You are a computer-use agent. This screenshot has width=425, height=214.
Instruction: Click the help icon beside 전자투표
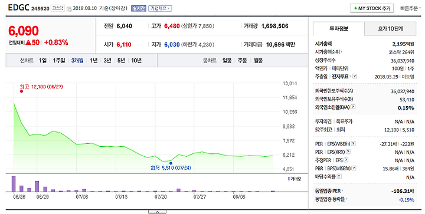click(x=355, y=76)
